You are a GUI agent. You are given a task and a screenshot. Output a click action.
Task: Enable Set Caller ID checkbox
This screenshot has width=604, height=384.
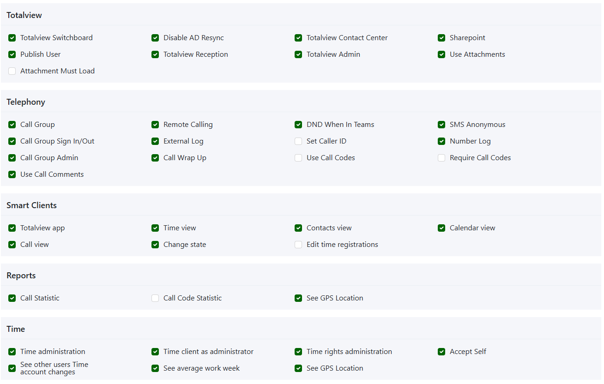click(x=298, y=141)
